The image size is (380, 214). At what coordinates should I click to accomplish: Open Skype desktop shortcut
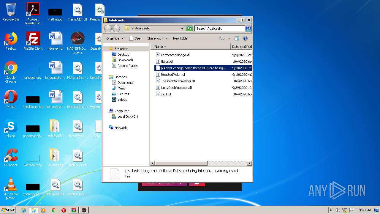pos(11,128)
